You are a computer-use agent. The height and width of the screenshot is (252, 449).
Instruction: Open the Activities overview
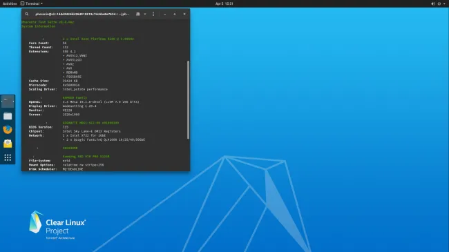(10, 3)
